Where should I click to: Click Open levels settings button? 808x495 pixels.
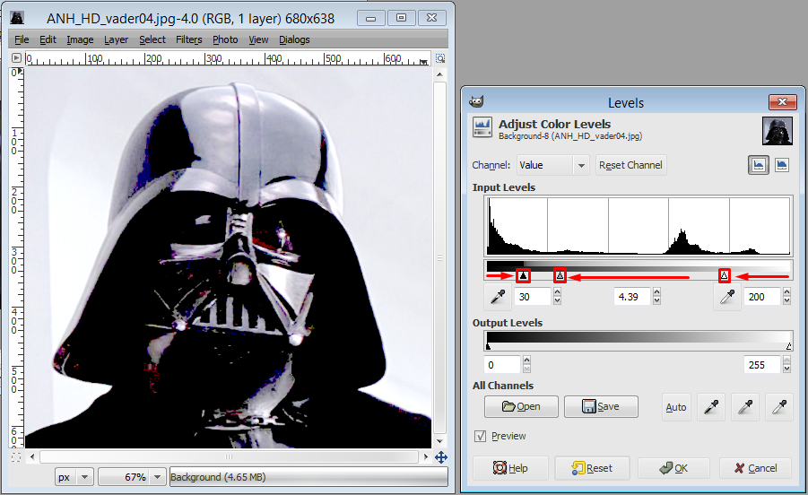[x=521, y=407]
